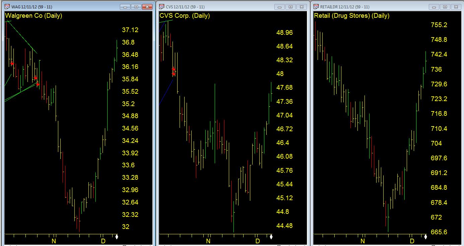Click the 'D' month label in Retail chart
Viewport: 464px width, 246px height.
(x=412, y=241)
